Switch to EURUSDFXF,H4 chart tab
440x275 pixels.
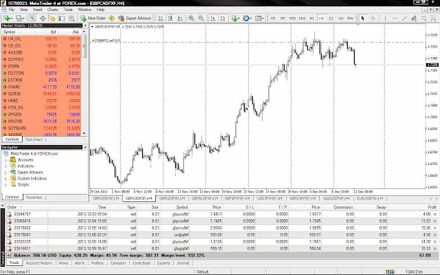370,199
